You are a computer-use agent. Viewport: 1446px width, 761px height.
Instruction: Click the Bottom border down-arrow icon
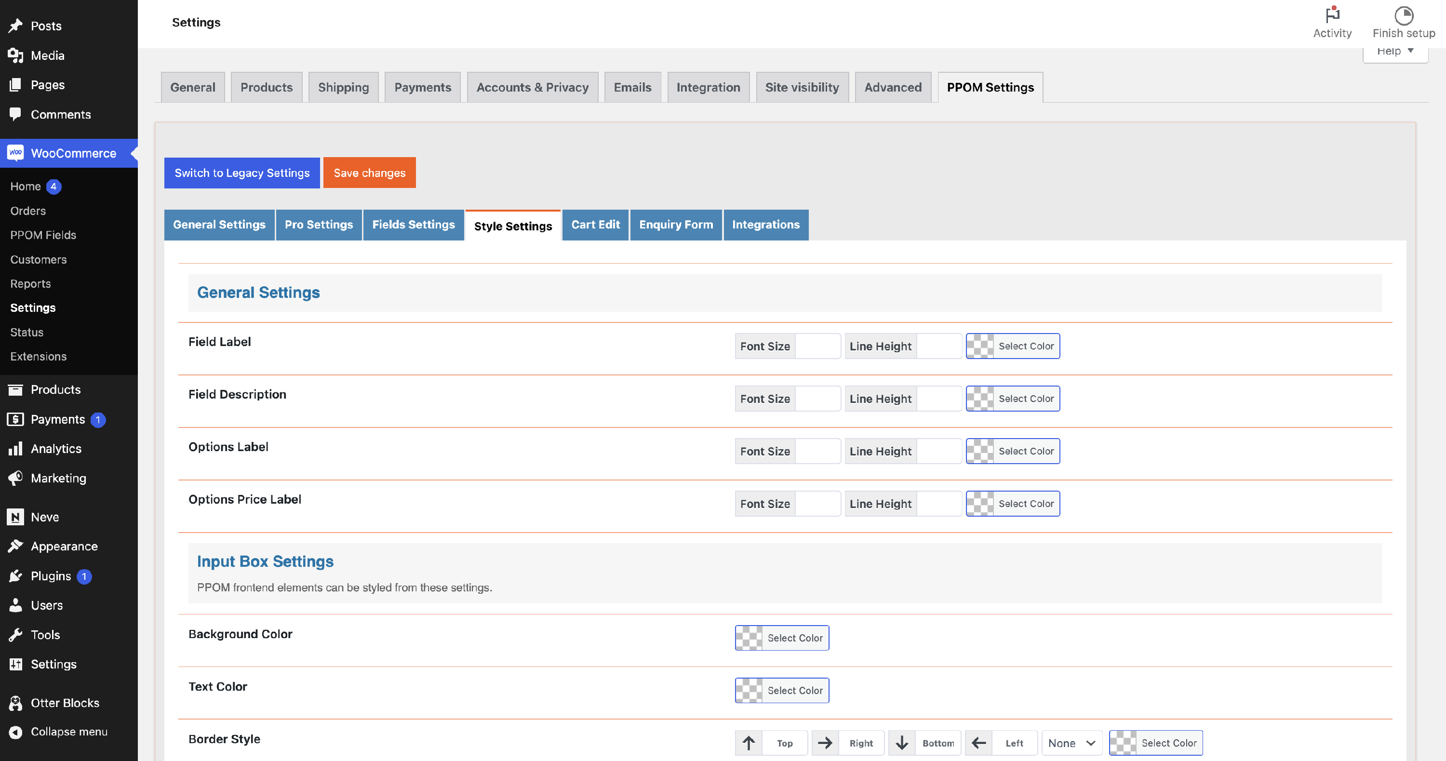click(902, 743)
